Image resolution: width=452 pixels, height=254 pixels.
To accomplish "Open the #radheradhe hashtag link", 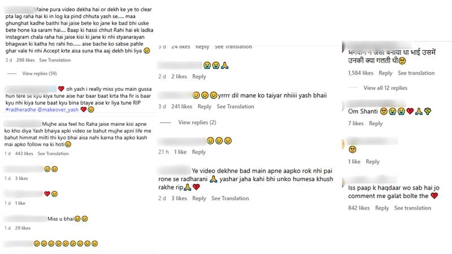I will point(20,110).
